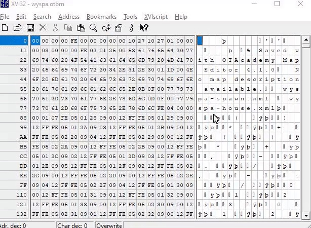311x228 pixels.
Task: Toggle the Overwrite mode status indicator
Action: pos(109,225)
